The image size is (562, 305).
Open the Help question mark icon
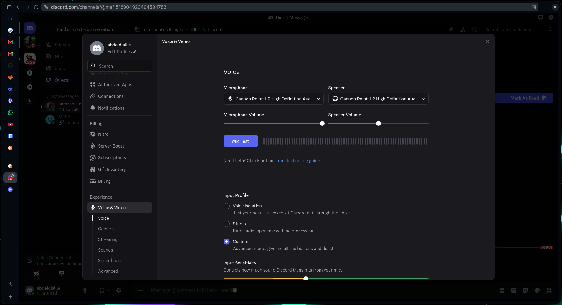(551, 18)
